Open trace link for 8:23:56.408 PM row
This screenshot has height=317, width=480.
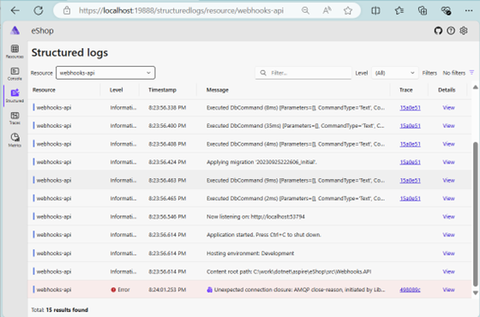point(410,144)
